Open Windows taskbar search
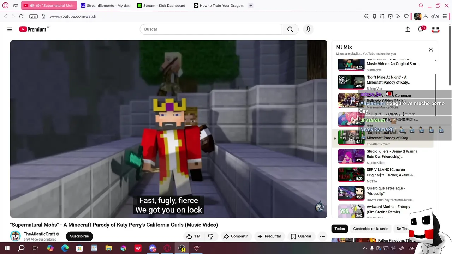The image size is (452, 254). click(21, 248)
